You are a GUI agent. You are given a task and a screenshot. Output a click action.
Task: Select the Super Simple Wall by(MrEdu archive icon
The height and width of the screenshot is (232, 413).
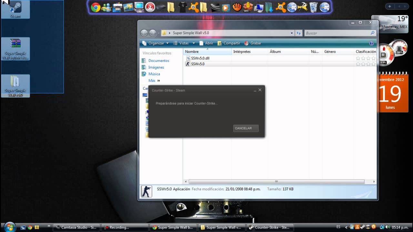point(15,49)
